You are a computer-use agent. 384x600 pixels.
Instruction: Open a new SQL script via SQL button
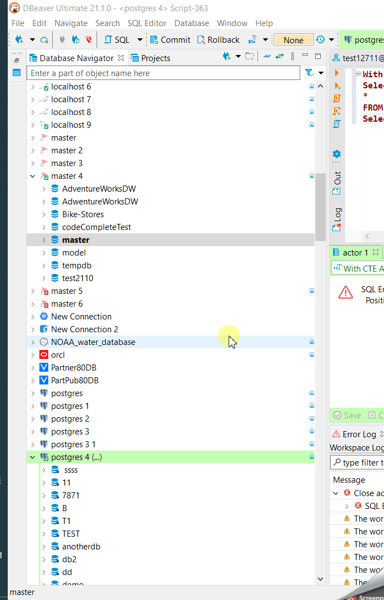(x=117, y=40)
